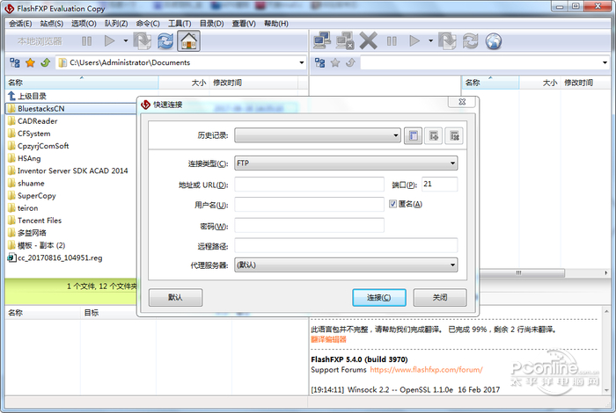Click the 连接(C) connect button
Screen dimensions: 616x413
tap(379, 297)
